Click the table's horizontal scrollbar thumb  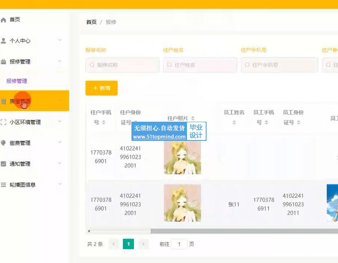click(244, 231)
